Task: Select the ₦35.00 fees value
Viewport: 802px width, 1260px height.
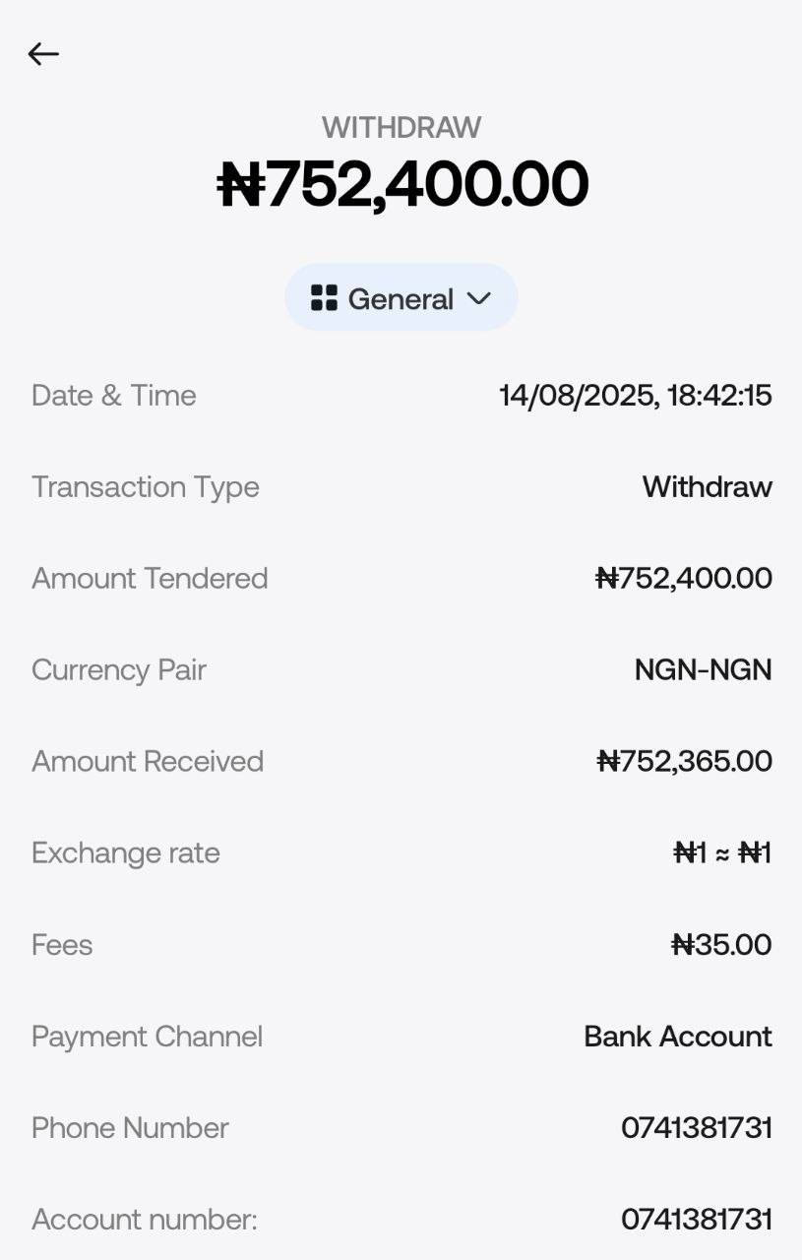Action: pyautogui.click(x=721, y=945)
